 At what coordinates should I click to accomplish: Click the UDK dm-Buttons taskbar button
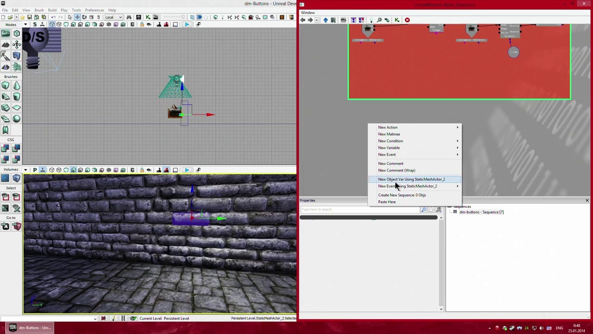point(31,328)
